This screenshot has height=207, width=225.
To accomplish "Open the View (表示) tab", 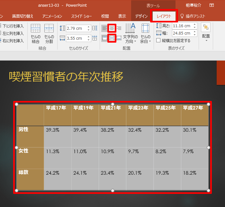I will point(122,16).
